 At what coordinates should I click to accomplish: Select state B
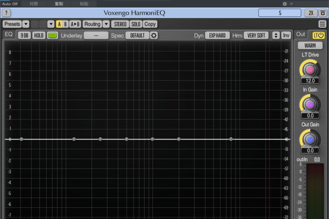[x=65, y=24]
